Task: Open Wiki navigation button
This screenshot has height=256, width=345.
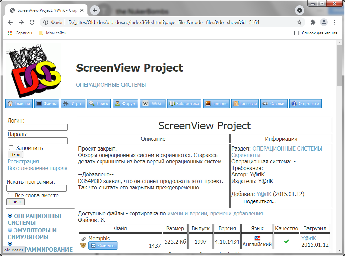Action: coord(152,103)
